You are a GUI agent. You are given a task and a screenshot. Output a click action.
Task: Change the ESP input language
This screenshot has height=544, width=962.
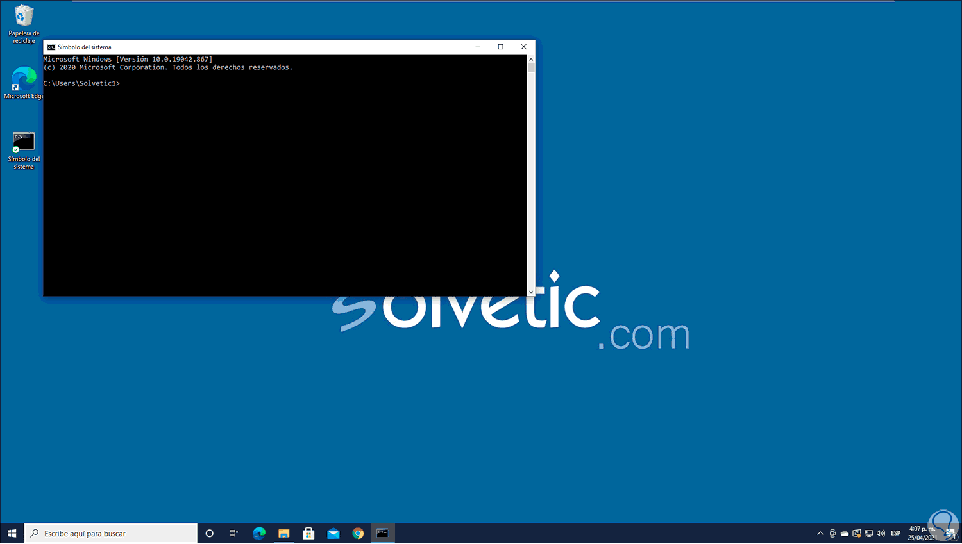896,533
